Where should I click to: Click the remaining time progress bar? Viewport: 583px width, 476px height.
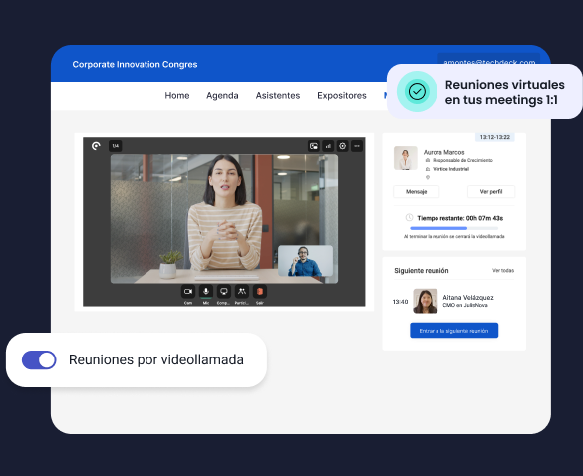coord(454,228)
